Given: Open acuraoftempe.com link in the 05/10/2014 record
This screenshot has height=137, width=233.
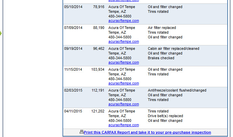Looking at the screenshot, I should pos(124,21).
